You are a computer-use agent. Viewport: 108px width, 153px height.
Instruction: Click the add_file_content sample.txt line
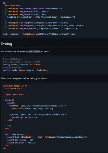(x=41, y=29)
